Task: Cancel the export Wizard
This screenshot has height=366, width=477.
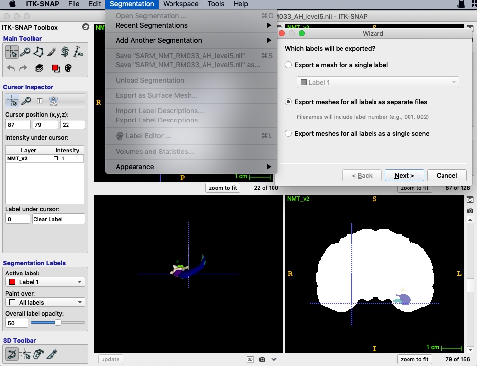Action: 446,175
